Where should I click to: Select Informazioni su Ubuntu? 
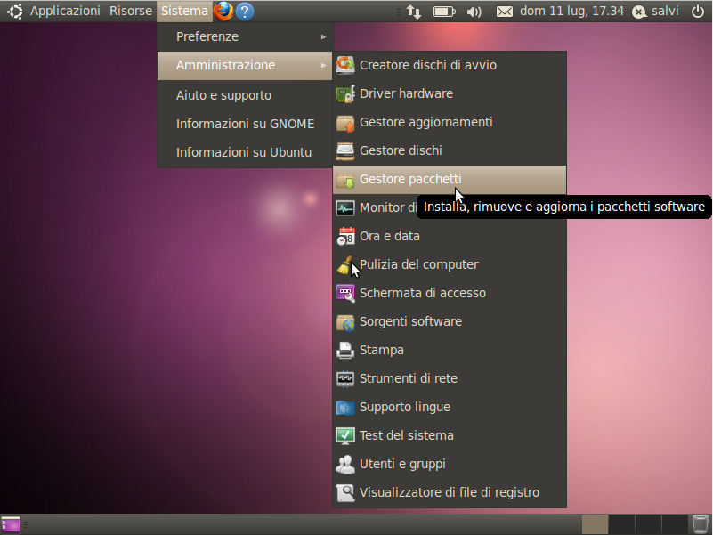tap(245, 152)
